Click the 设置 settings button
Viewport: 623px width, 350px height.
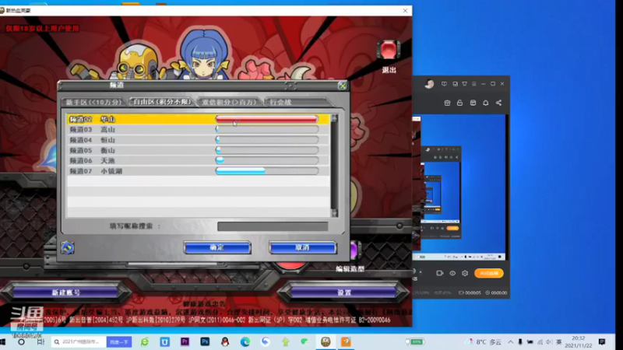[344, 292]
